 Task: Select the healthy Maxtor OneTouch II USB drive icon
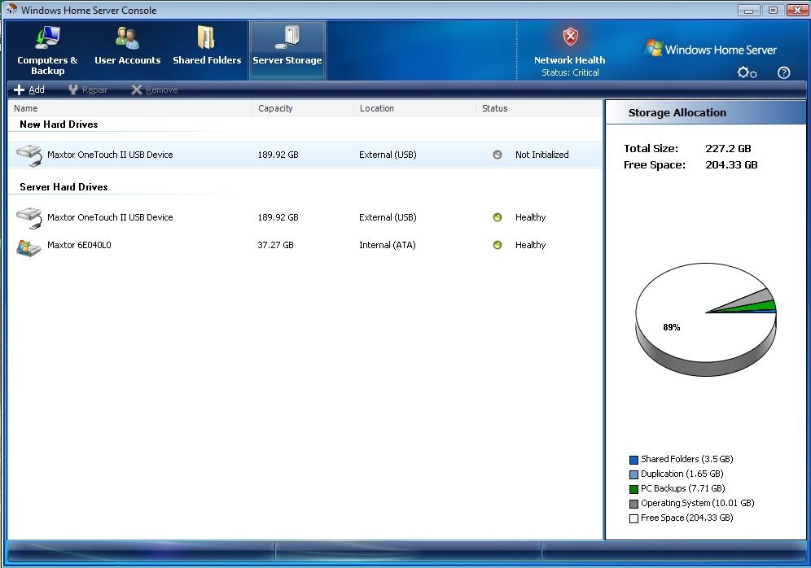click(28, 217)
